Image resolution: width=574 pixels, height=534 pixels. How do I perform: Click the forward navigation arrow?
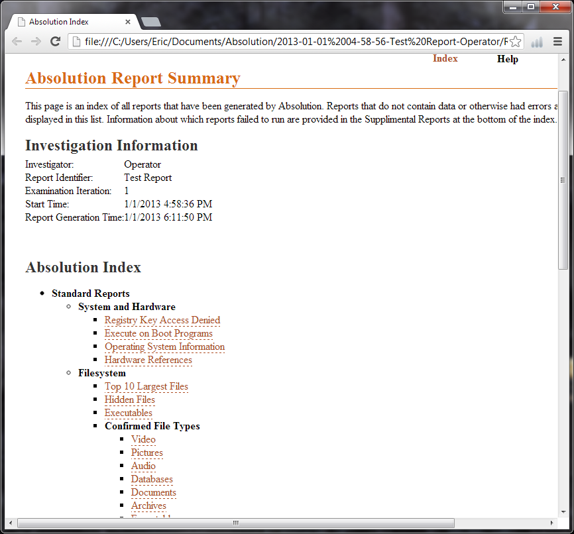click(36, 41)
